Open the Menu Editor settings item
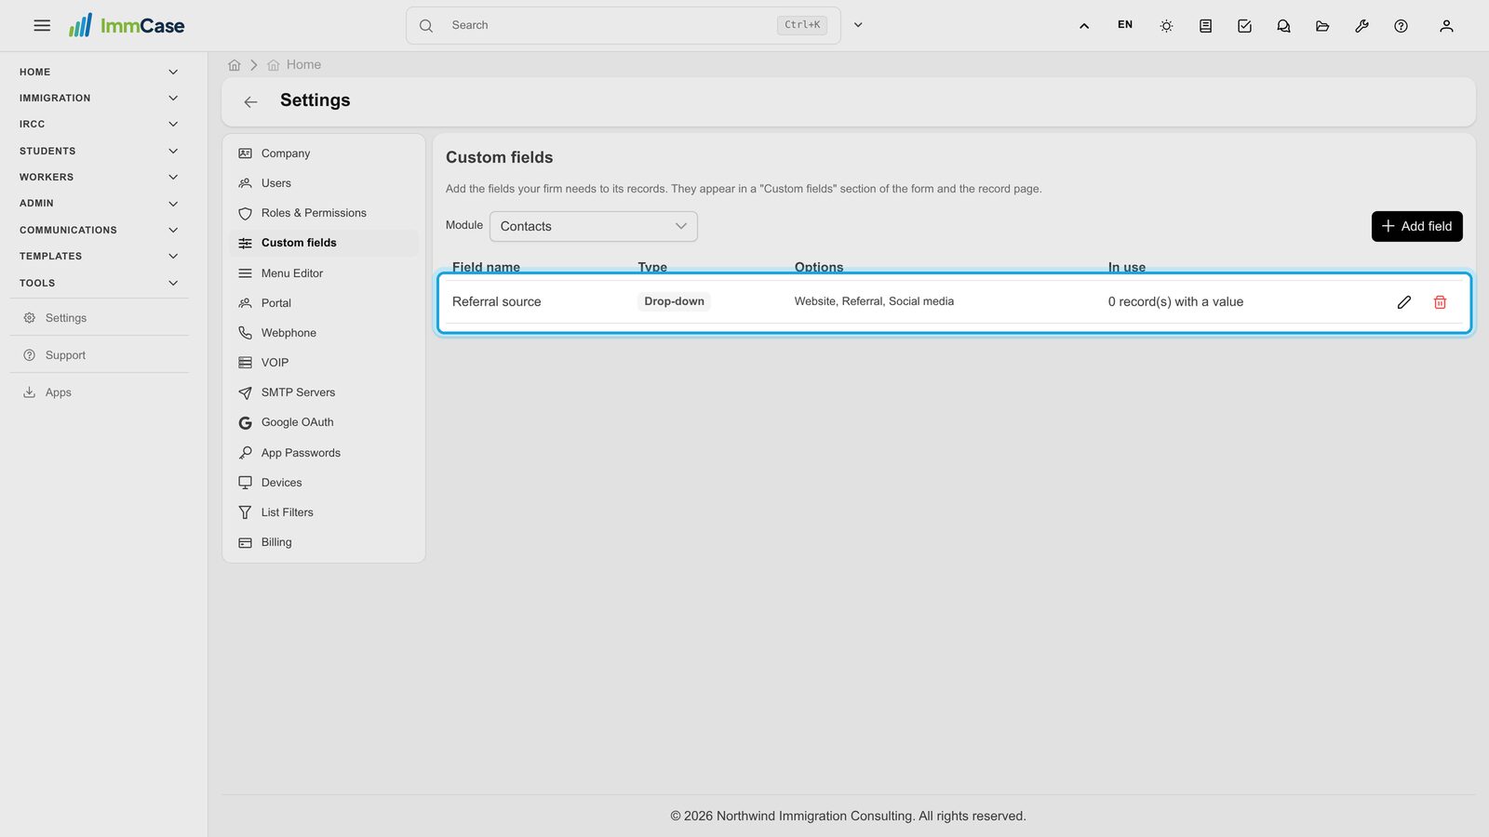Image resolution: width=1489 pixels, height=837 pixels. pos(324,273)
